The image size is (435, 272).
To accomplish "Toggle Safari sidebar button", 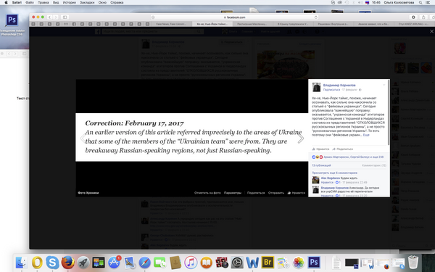I will click(x=65, y=17).
